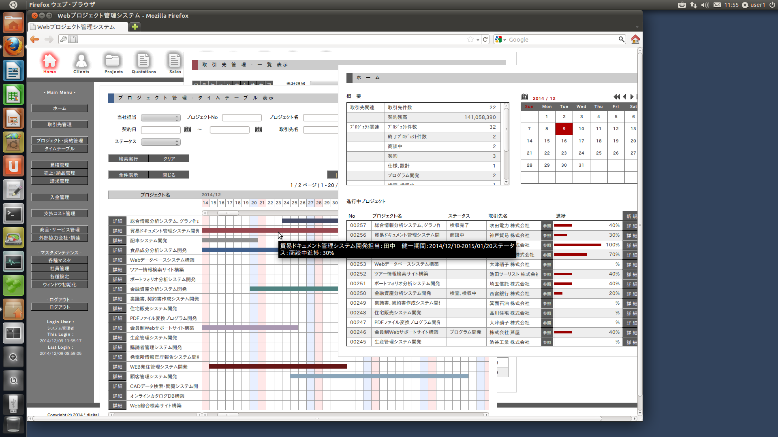Image resolution: width=778 pixels, height=437 pixels.
Task: Click 詳細 for 金融資産分析システム開発 timetable row
Action: (118, 289)
